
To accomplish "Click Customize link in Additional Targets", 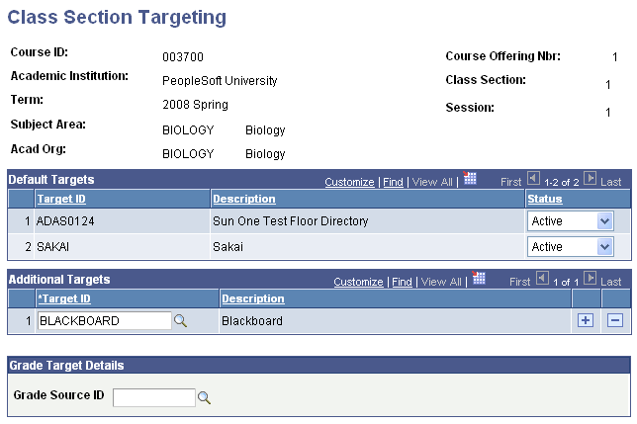I will 358,282.
